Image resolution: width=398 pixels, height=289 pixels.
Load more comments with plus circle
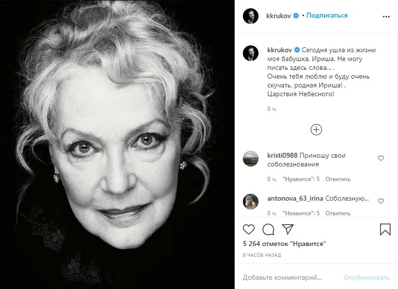pyautogui.click(x=316, y=129)
